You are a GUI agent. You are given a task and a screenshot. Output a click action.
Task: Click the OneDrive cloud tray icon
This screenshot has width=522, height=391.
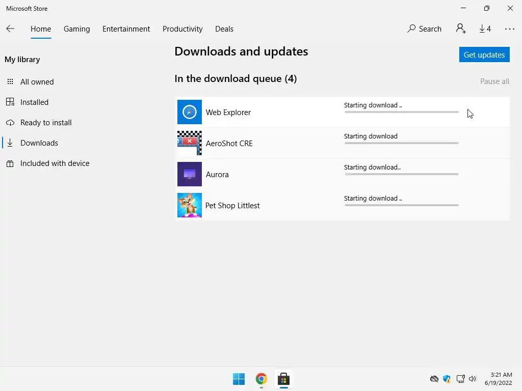(434, 379)
